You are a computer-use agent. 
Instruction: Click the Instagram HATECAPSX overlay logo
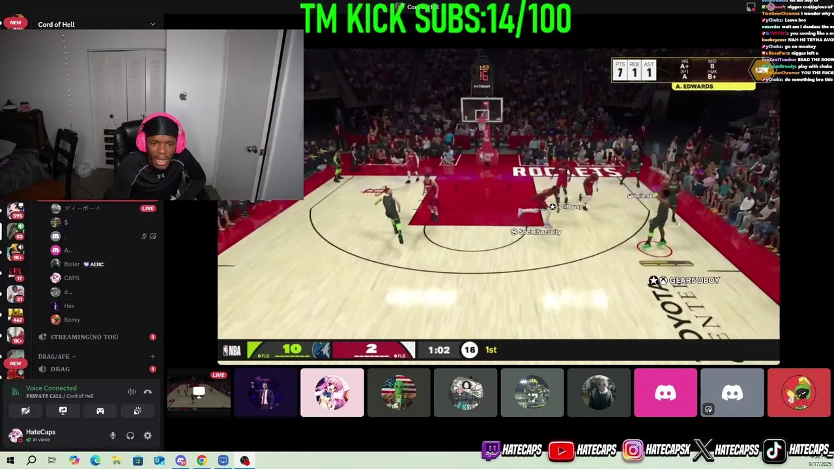(x=655, y=450)
